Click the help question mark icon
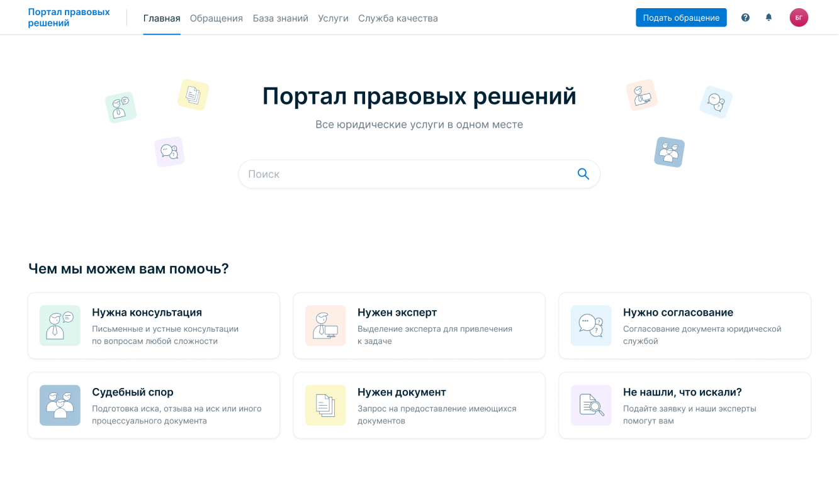 pos(745,18)
